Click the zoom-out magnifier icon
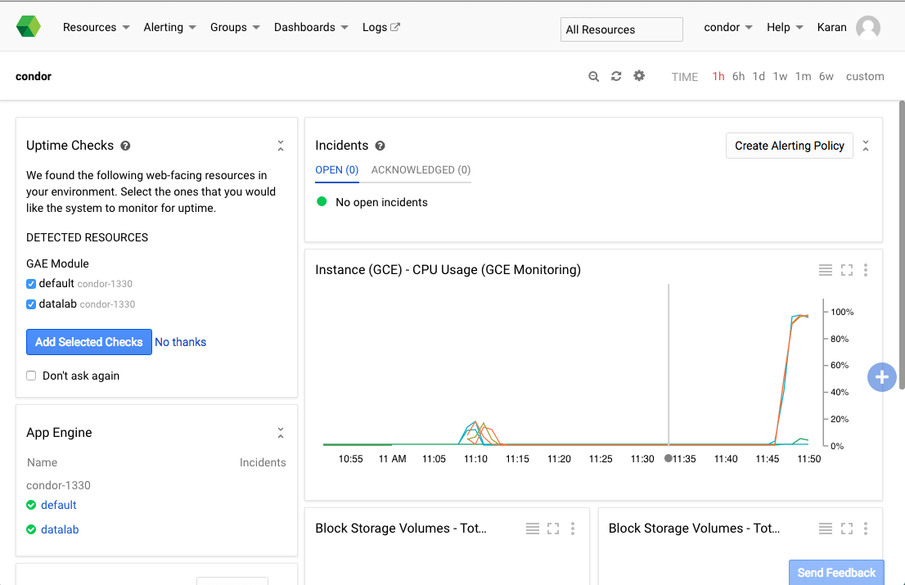Image resolution: width=905 pixels, height=585 pixels. click(x=593, y=76)
